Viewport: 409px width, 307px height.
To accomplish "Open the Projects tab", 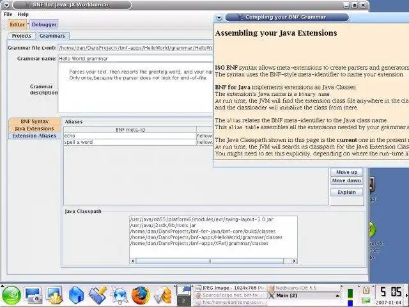I will click(21, 36).
